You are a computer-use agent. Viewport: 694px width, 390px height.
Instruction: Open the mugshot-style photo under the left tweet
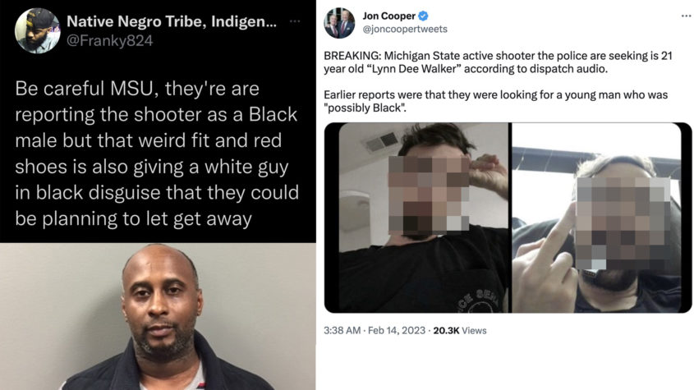(158, 316)
